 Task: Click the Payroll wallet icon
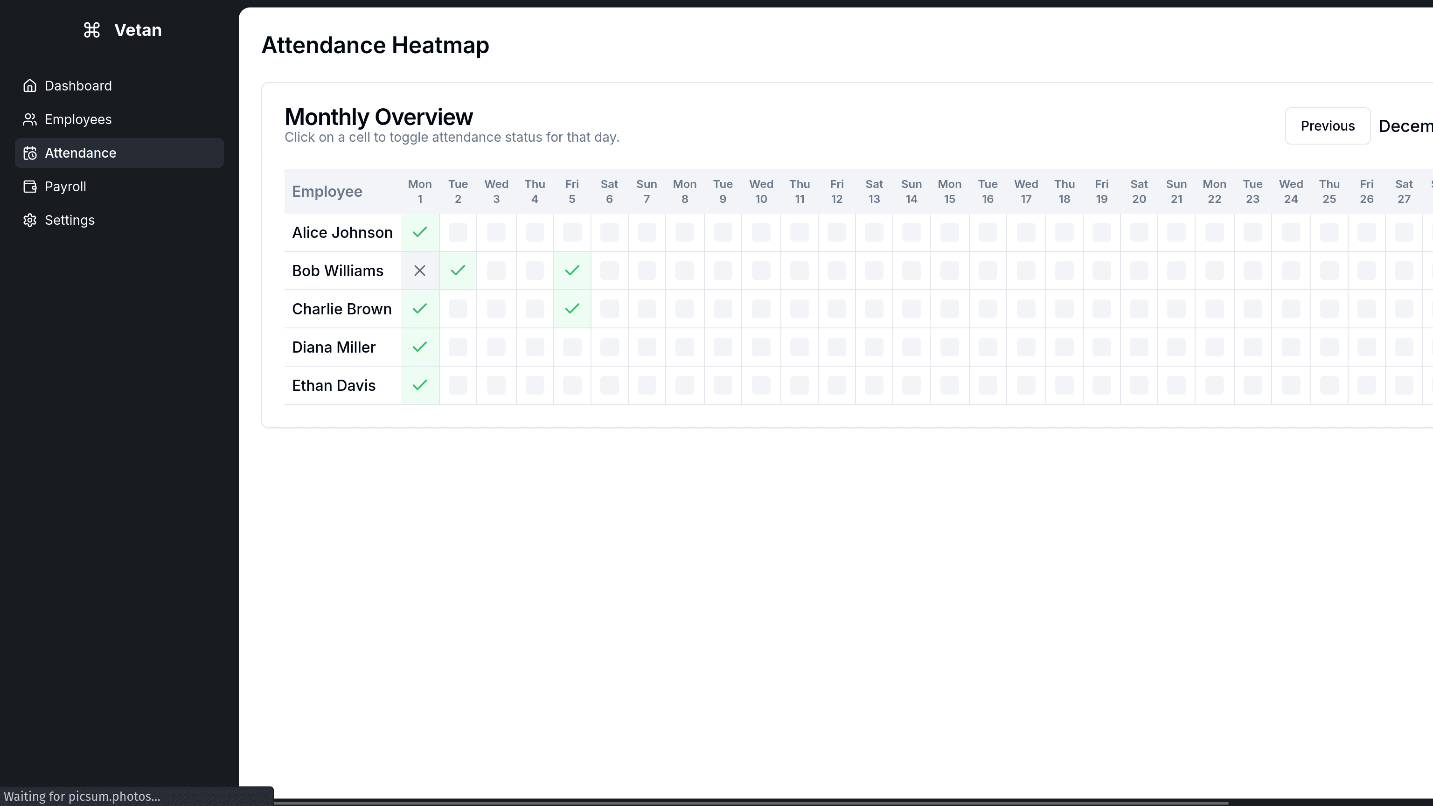pos(30,187)
